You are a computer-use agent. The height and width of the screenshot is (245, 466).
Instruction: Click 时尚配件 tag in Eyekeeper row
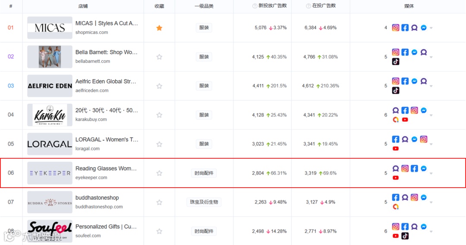[204, 173]
